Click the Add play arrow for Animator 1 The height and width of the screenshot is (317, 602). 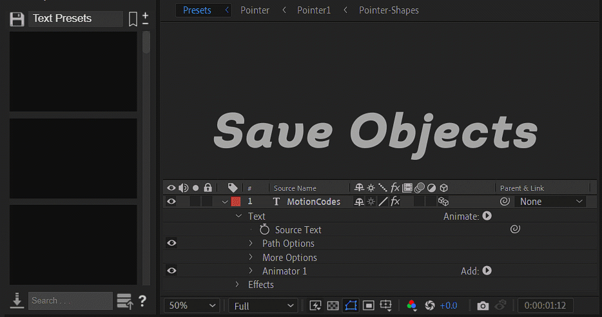pyautogui.click(x=487, y=271)
